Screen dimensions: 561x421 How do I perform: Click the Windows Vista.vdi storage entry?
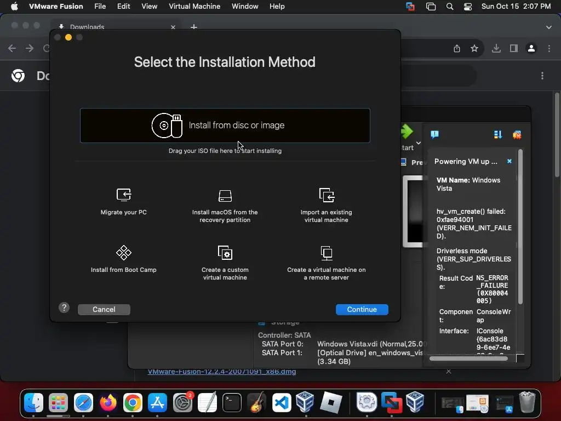point(372,344)
